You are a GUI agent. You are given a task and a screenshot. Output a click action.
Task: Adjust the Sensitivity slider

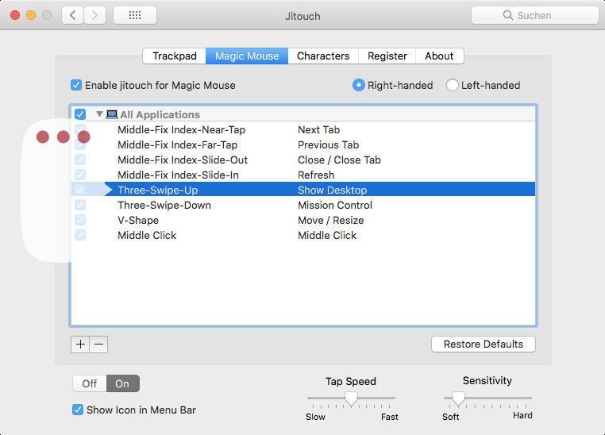click(x=458, y=398)
